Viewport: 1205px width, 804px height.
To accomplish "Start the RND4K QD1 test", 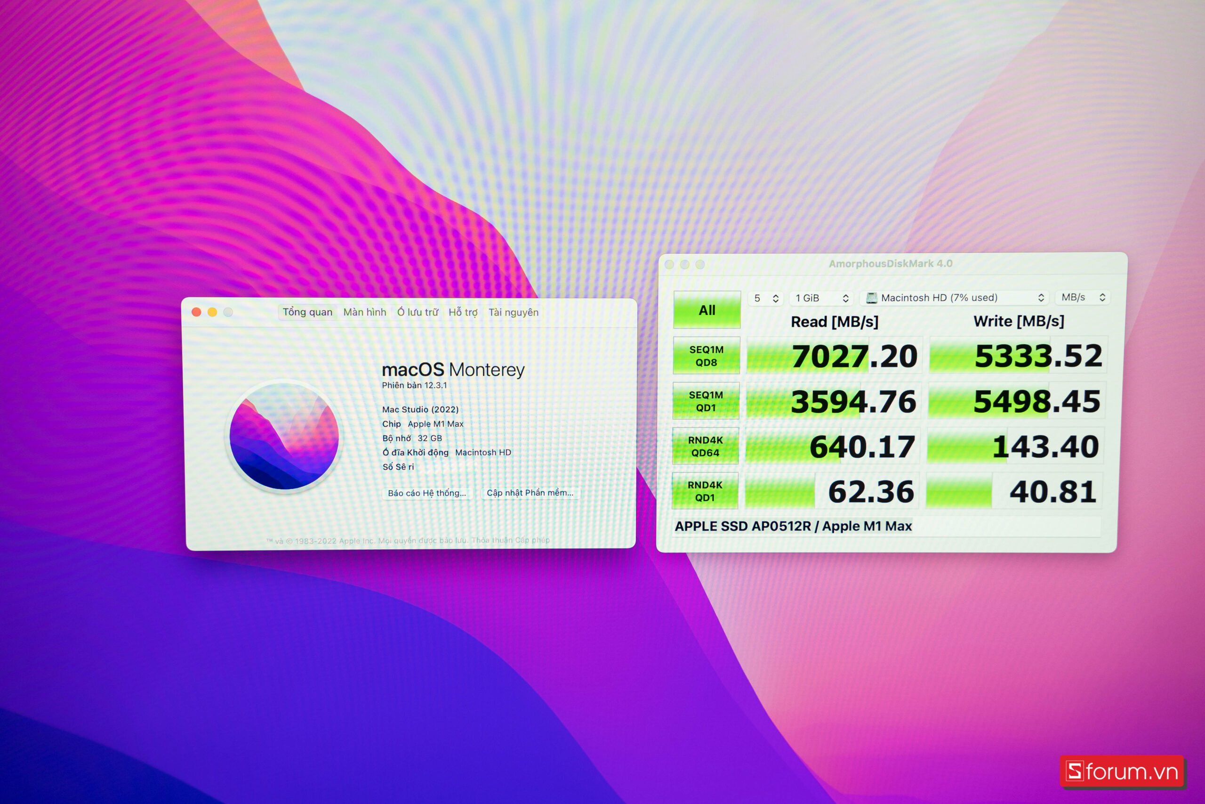I will 705,491.
